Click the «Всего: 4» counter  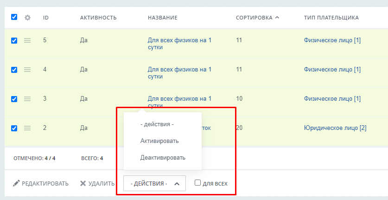(x=92, y=158)
